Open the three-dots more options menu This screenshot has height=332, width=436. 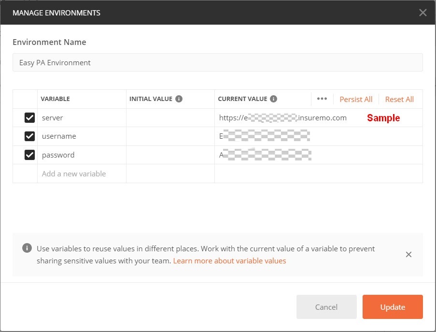point(322,99)
